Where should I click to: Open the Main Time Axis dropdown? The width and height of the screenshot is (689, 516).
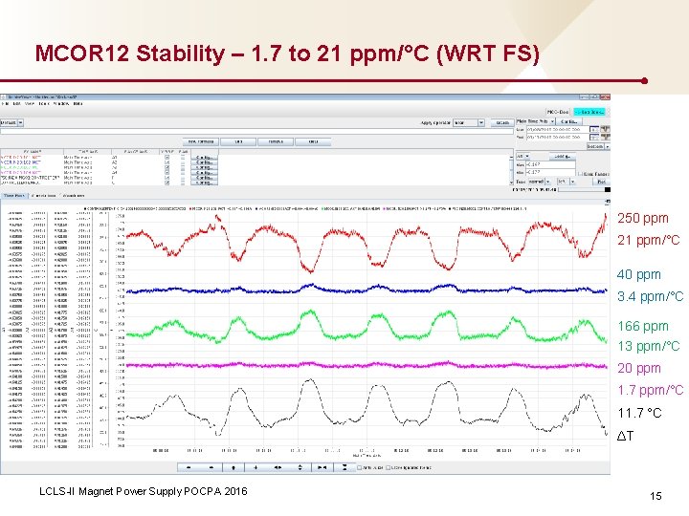point(536,121)
